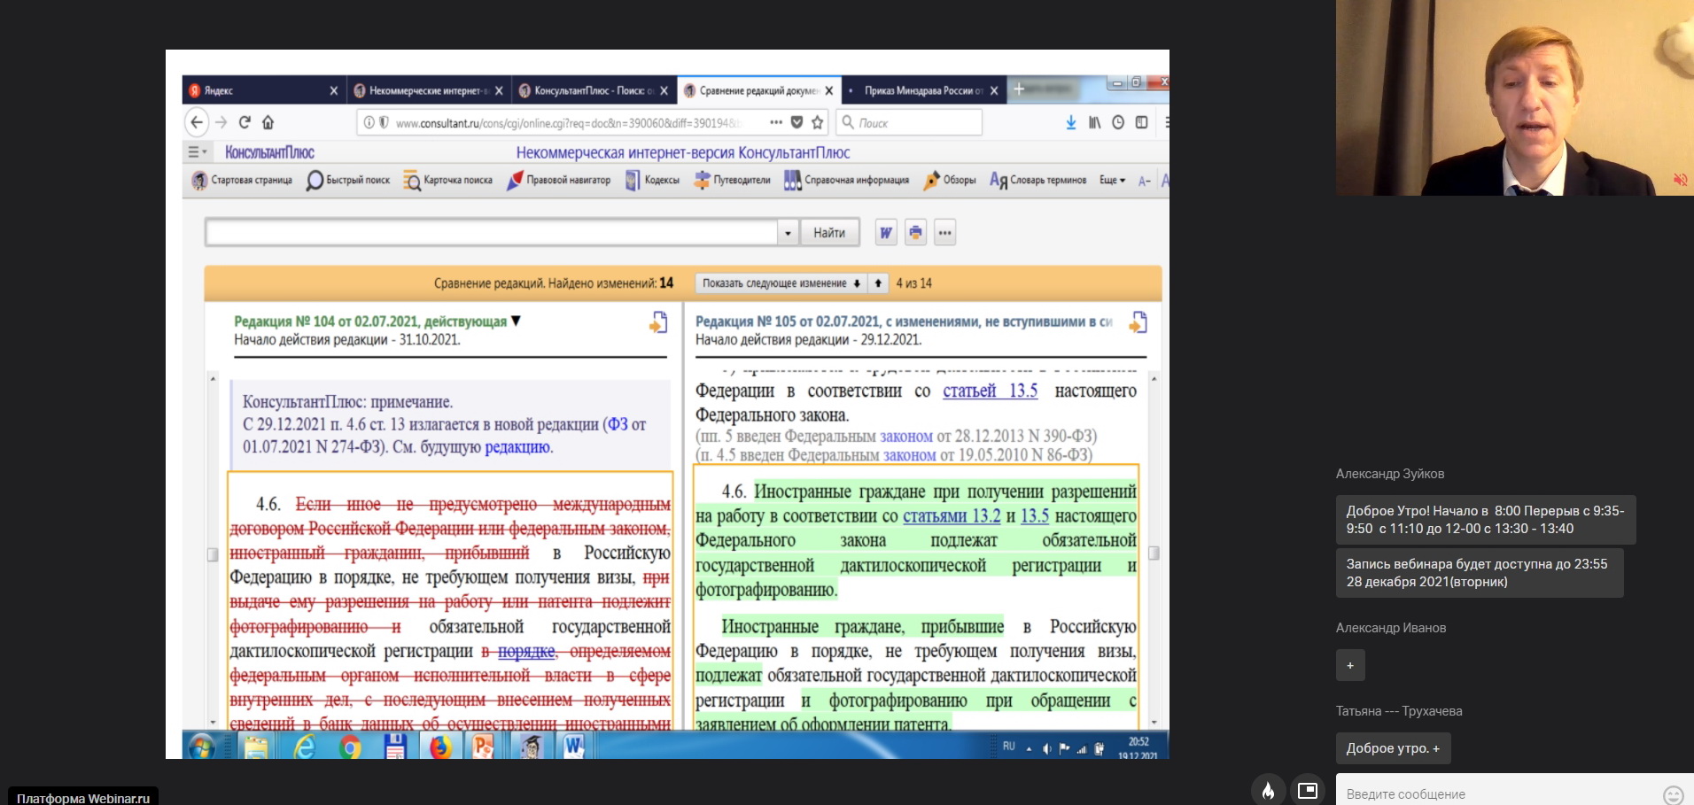
Task: Open the struck-through порядке link
Action: point(526,652)
